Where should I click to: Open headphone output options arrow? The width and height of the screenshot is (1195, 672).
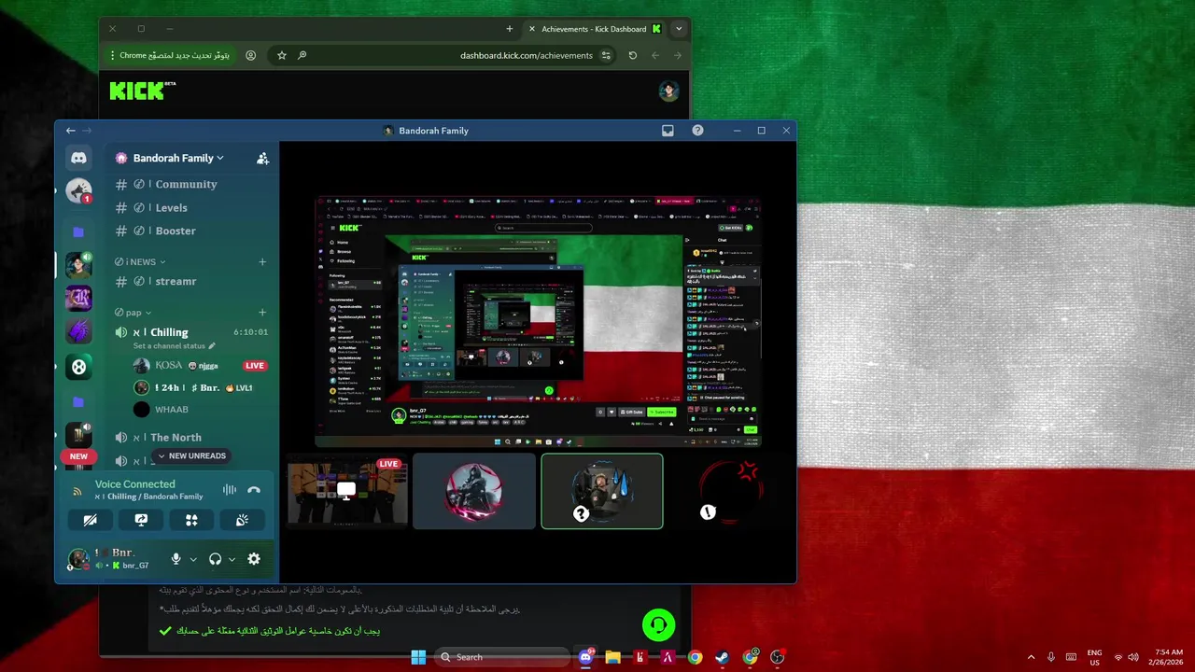click(x=232, y=559)
